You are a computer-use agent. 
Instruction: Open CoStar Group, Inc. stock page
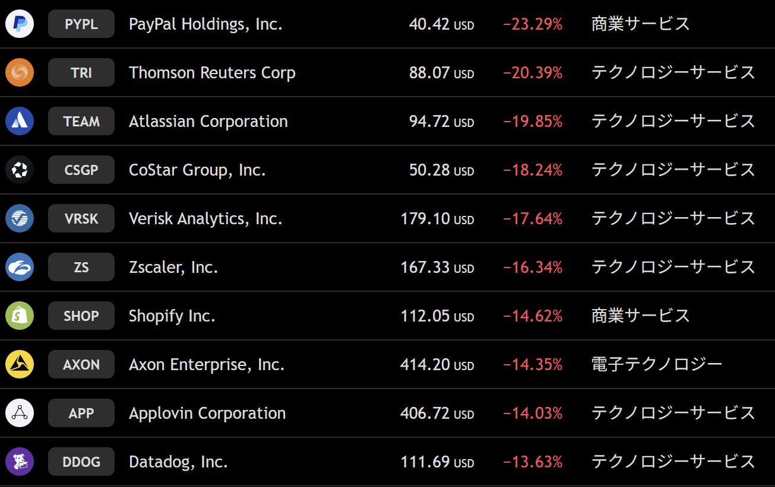[197, 170]
